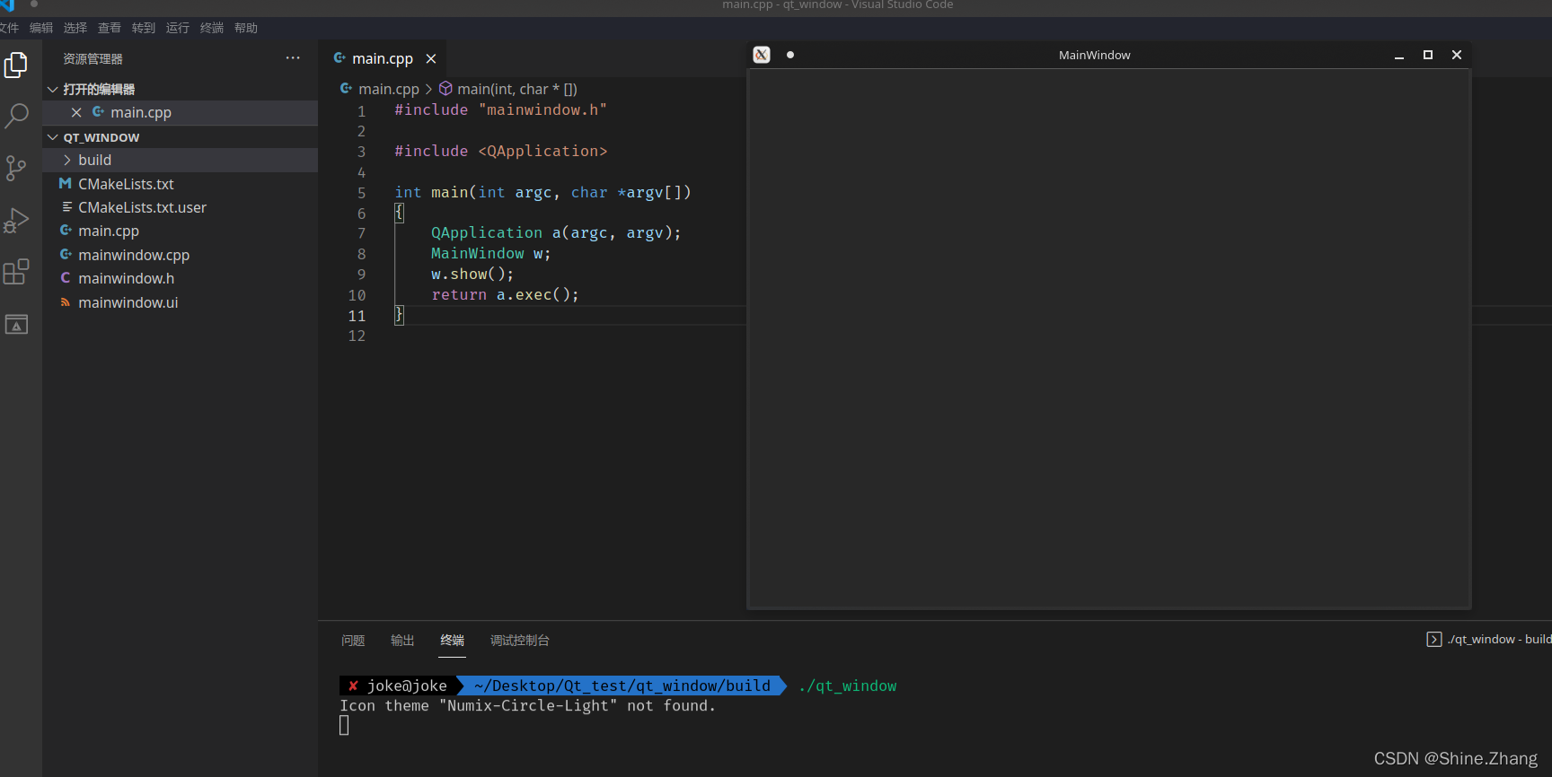Screen dimensions: 1552x777
Task: Switch to the 调试控制台 panel tab
Action: (x=520, y=641)
